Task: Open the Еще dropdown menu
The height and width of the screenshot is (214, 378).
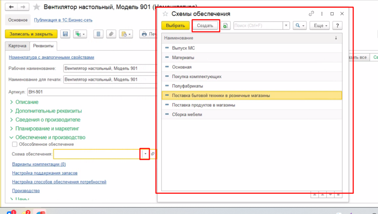Action: [x=321, y=26]
